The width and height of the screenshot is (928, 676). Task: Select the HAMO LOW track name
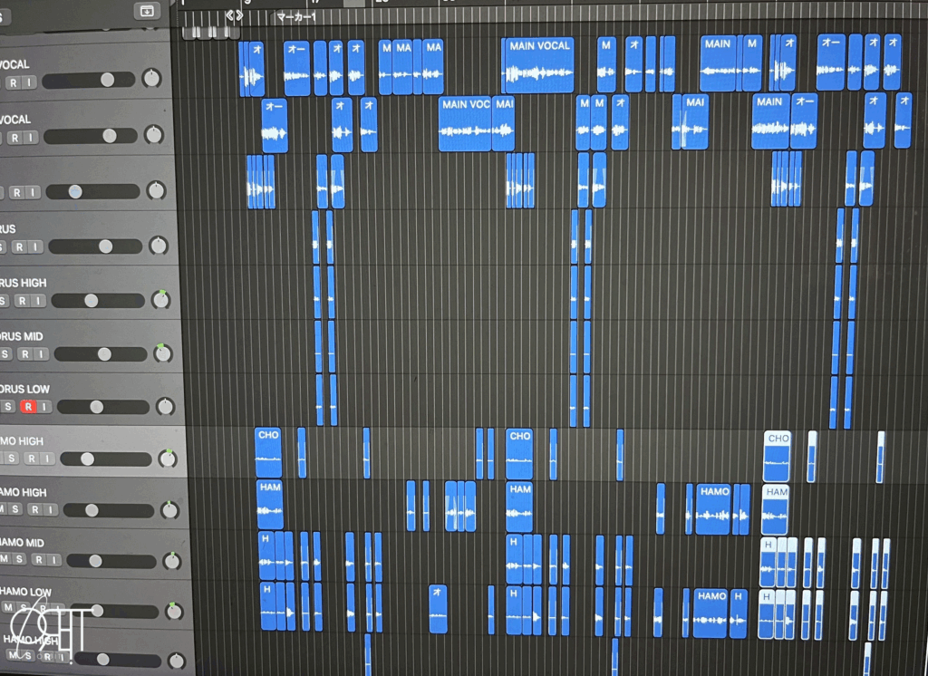(25, 592)
